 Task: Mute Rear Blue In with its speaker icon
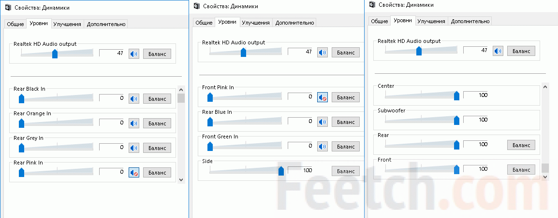coord(323,121)
